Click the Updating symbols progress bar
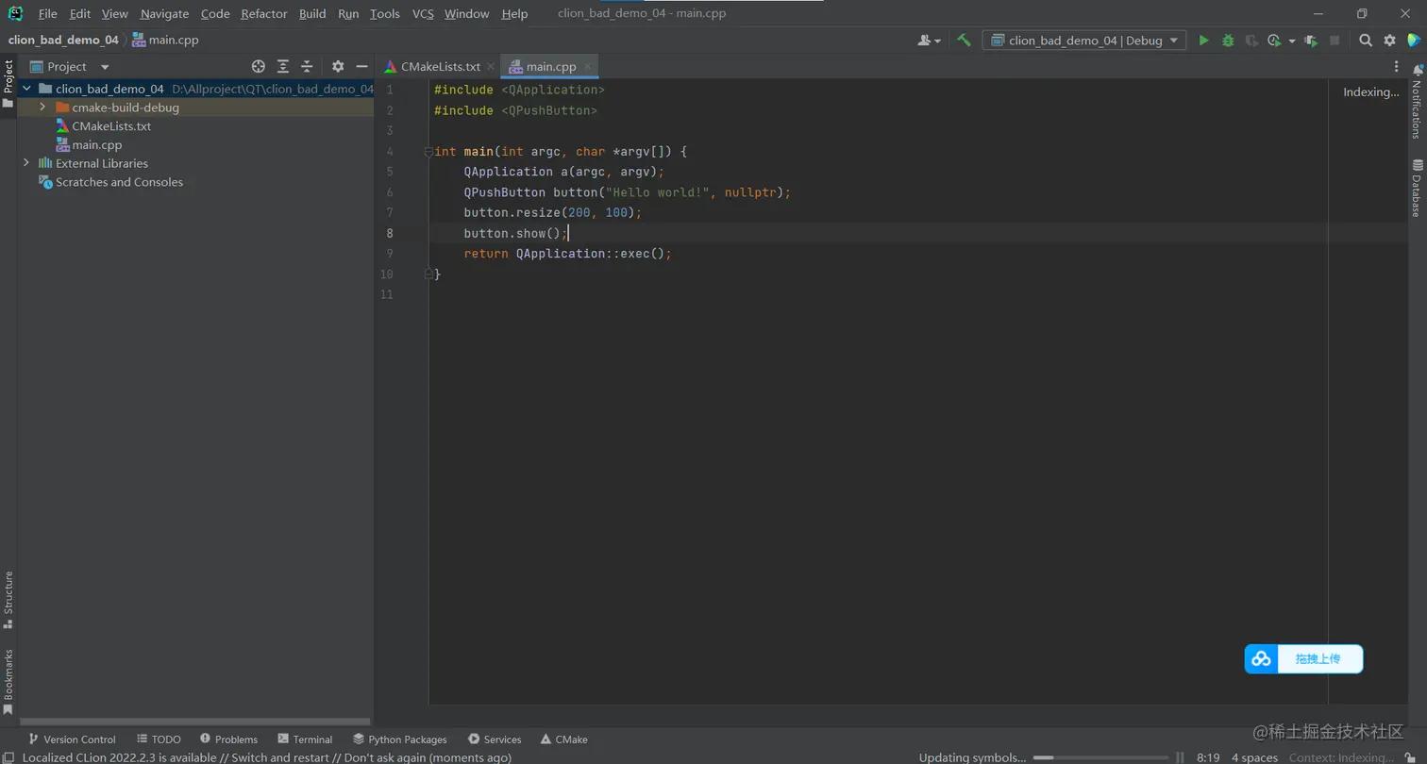 coord(1100,757)
